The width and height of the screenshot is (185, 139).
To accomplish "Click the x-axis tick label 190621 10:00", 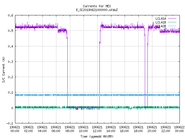I will tap(83, 129).
